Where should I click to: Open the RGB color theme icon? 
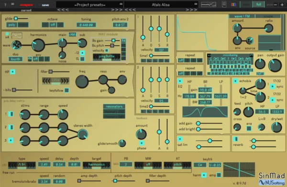click(x=233, y=5)
